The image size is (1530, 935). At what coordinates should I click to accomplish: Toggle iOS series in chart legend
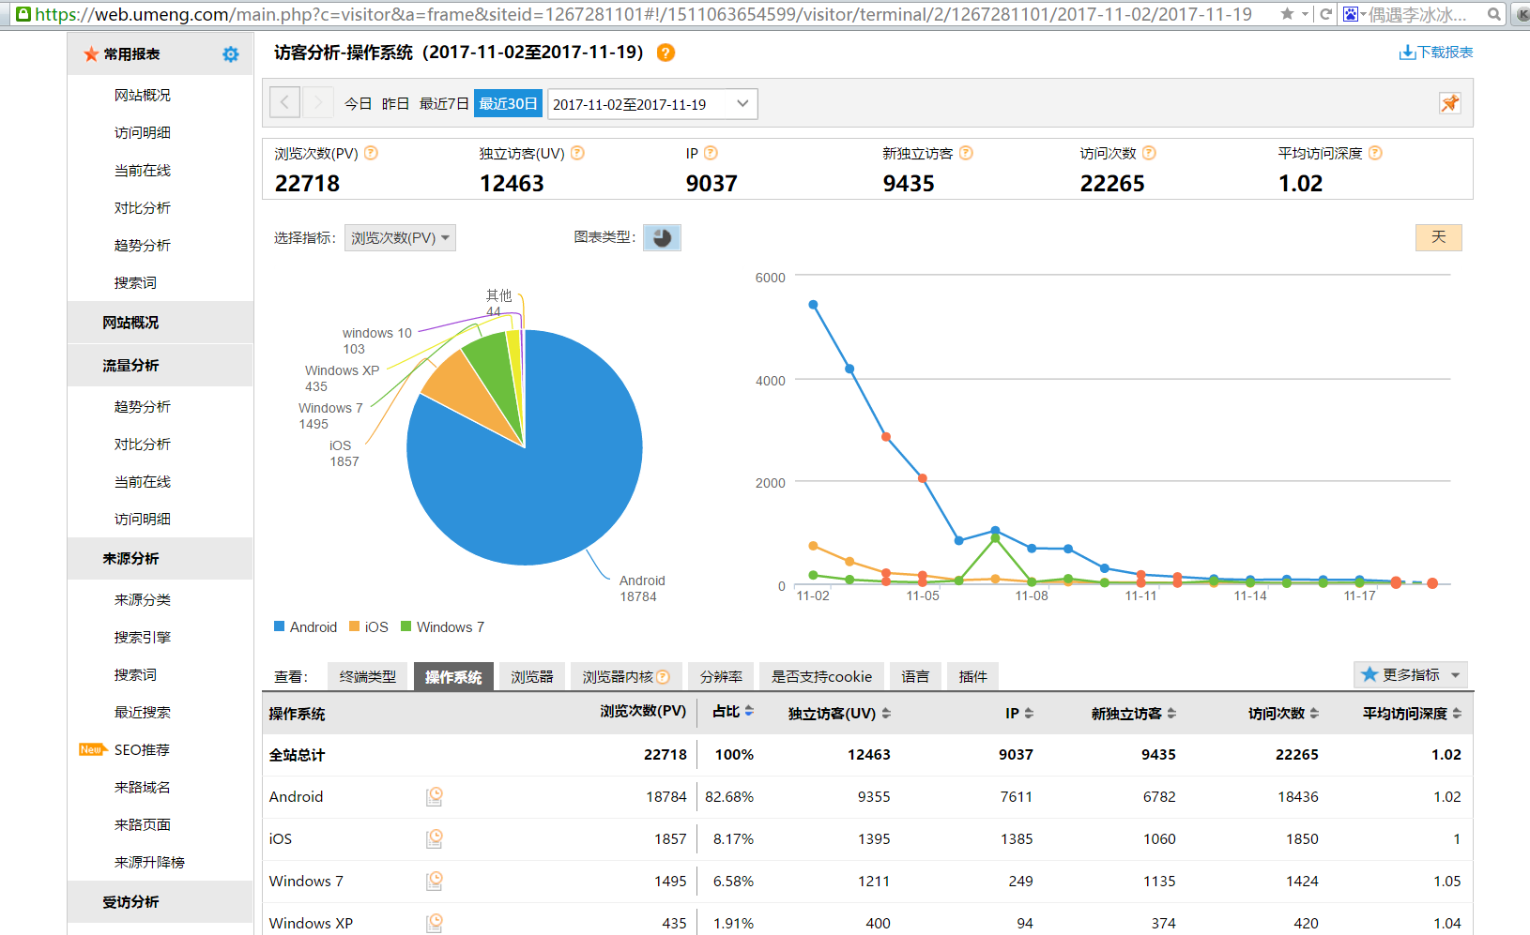[369, 627]
